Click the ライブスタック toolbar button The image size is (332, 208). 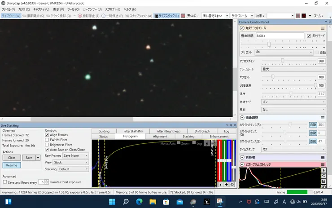pos(166,16)
